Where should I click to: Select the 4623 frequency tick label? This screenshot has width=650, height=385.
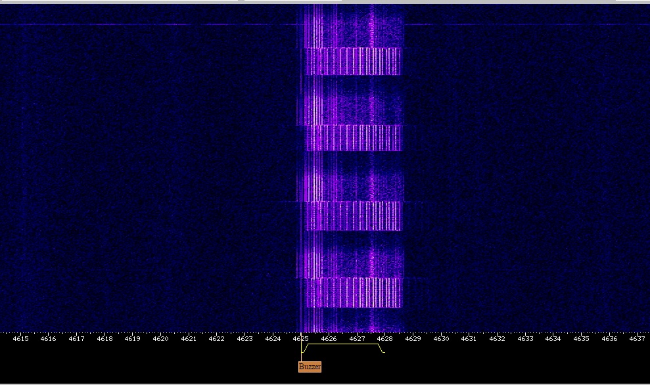(x=244, y=339)
